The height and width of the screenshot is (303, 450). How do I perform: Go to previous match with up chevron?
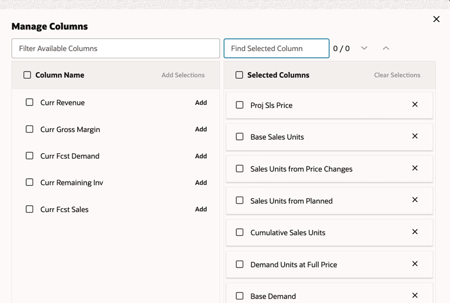pyautogui.click(x=386, y=48)
